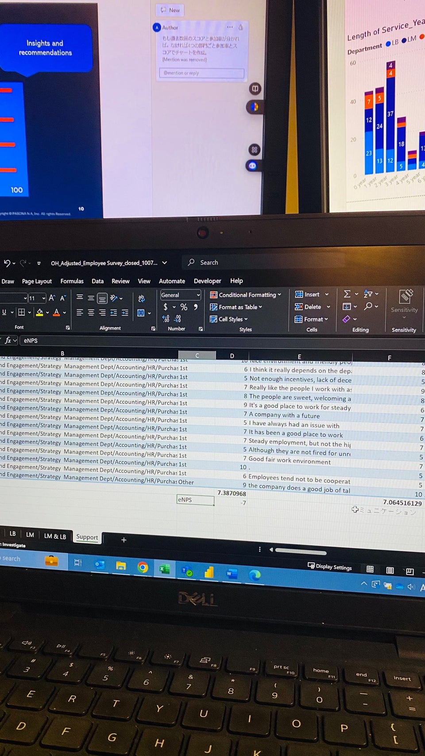The image size is (425, 756).
Task: Switch to the Formulas ribbon tab
Action: 72,281
